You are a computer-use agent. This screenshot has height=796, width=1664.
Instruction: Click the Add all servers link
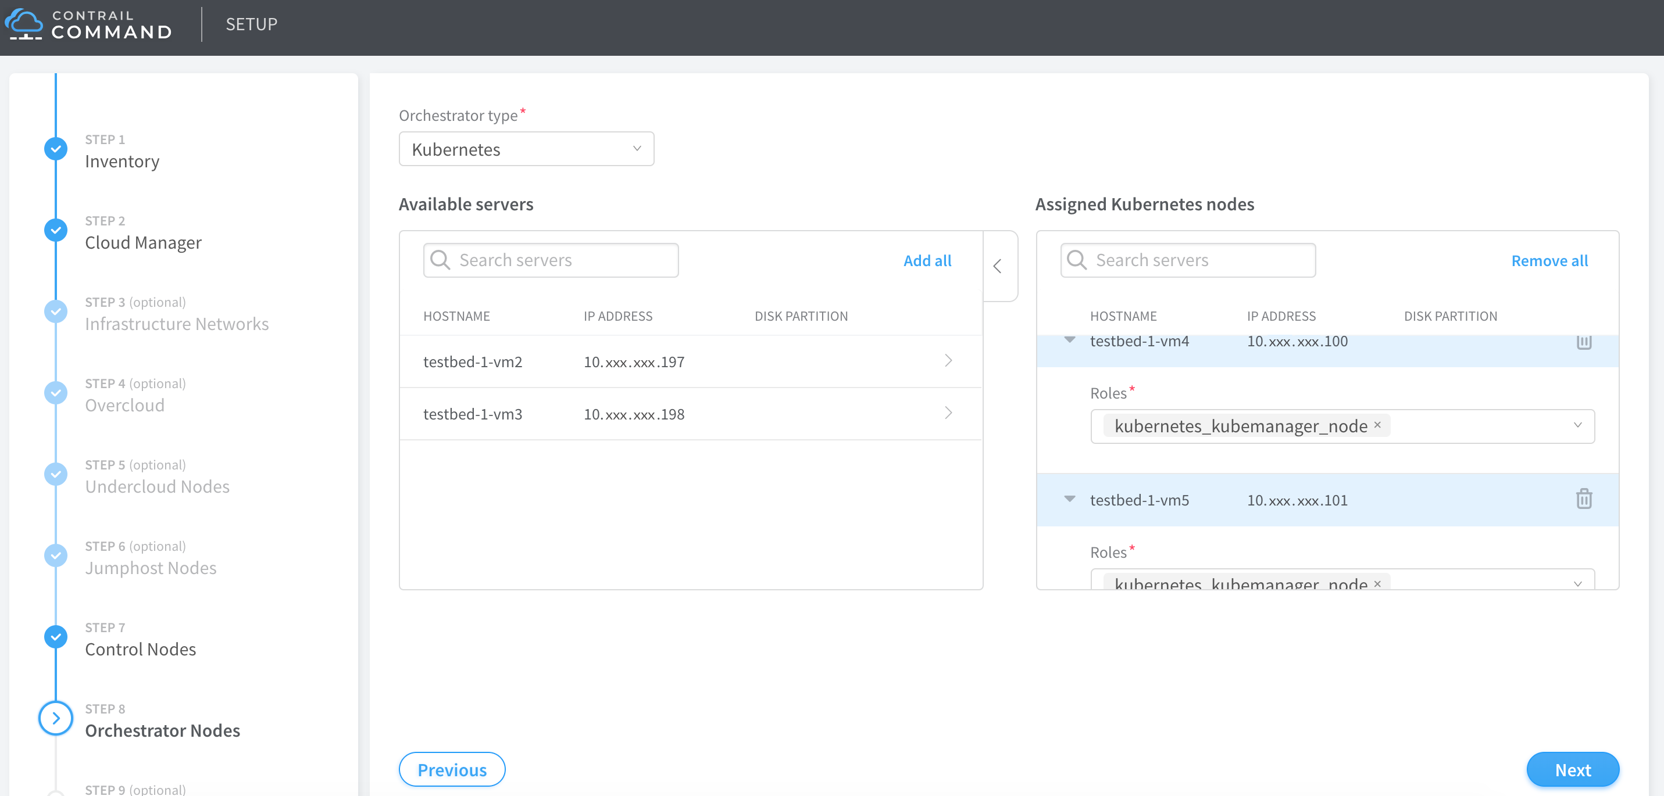coord(926,260)
